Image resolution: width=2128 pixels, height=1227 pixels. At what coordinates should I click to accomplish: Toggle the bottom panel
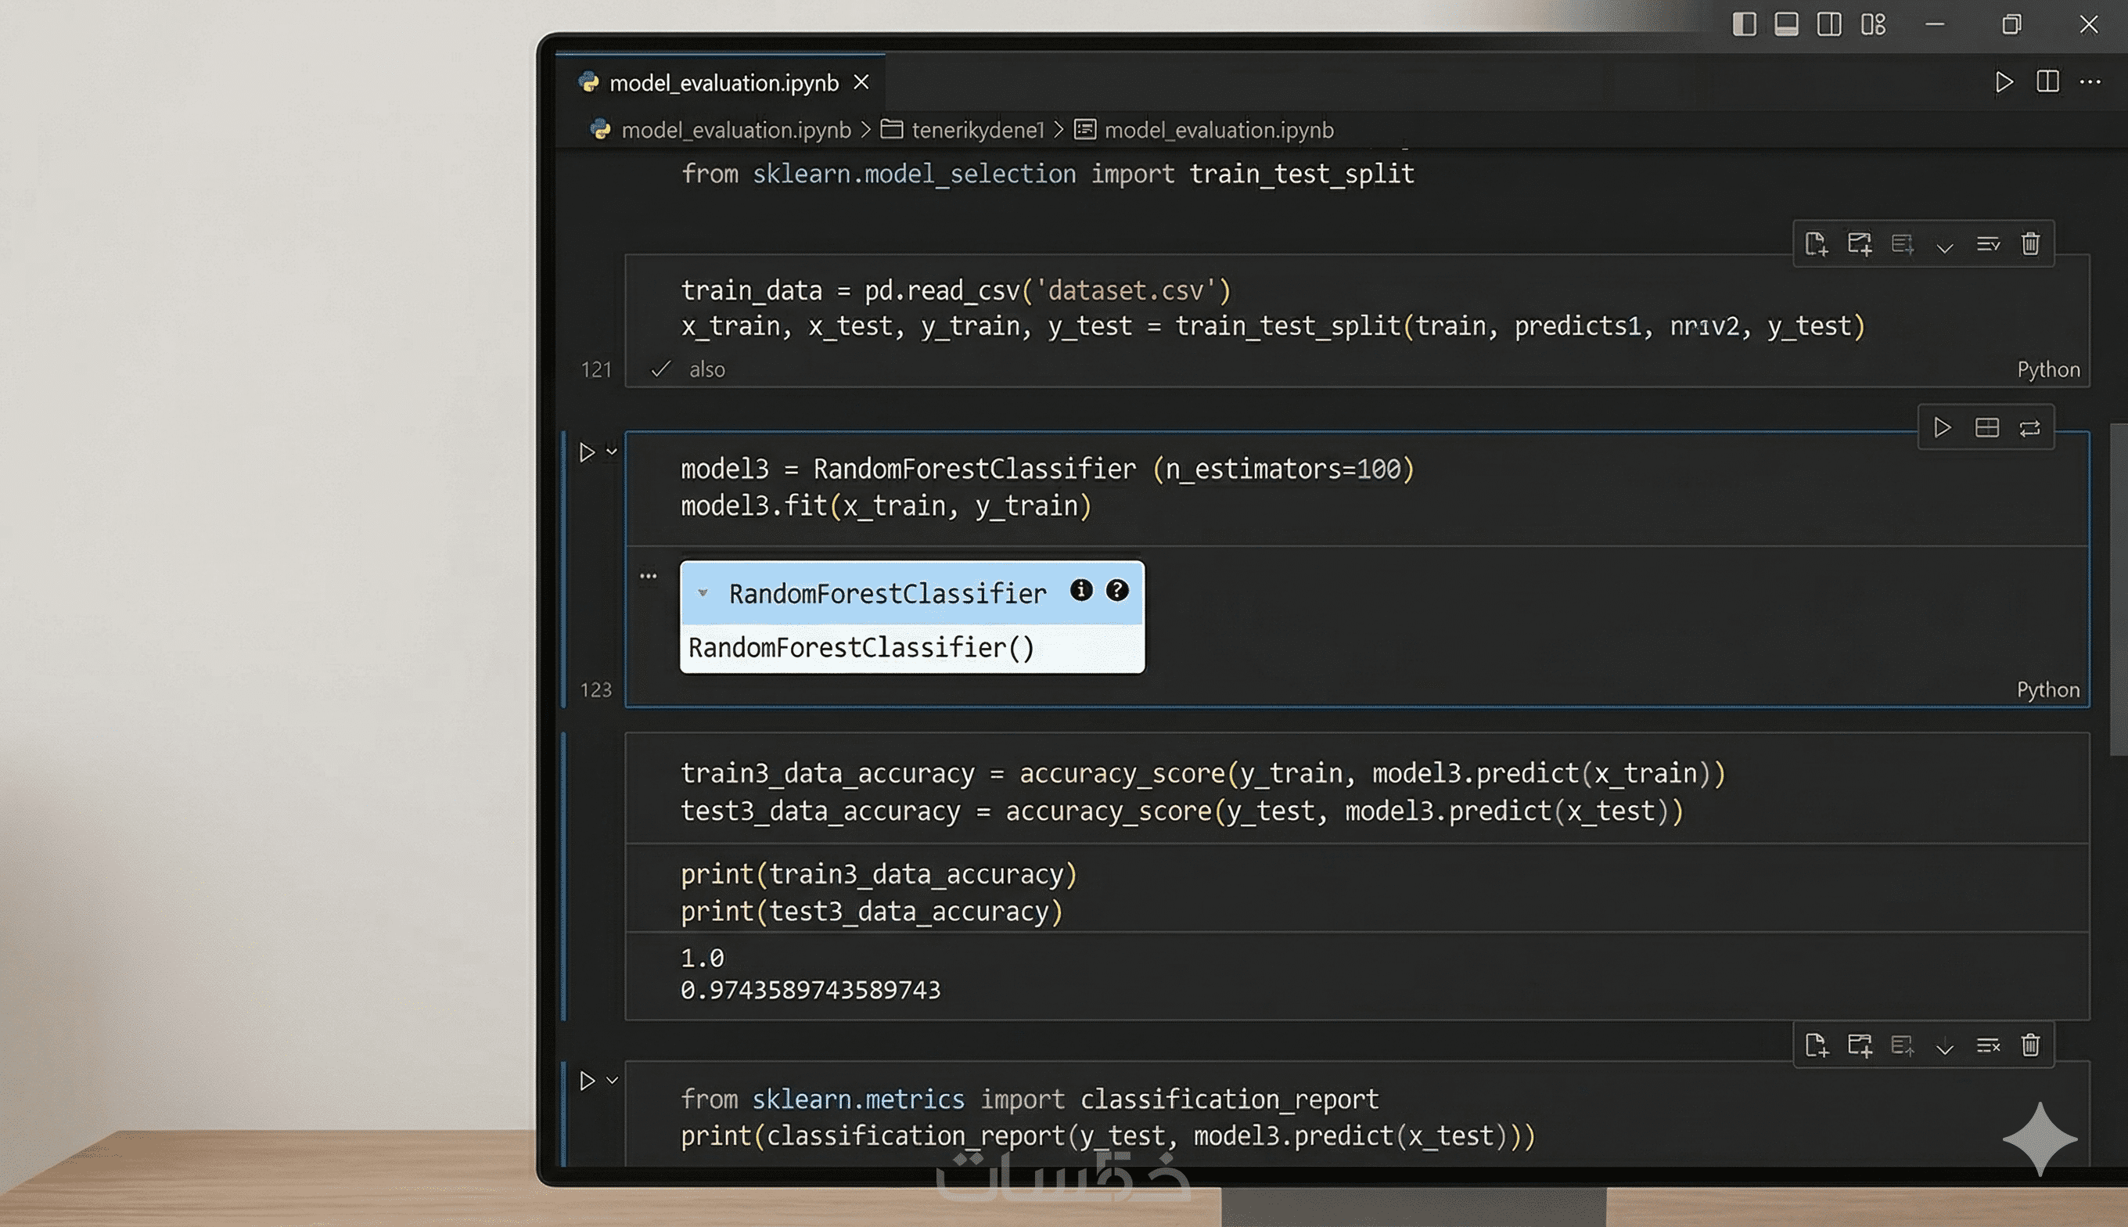point(1786,24)
